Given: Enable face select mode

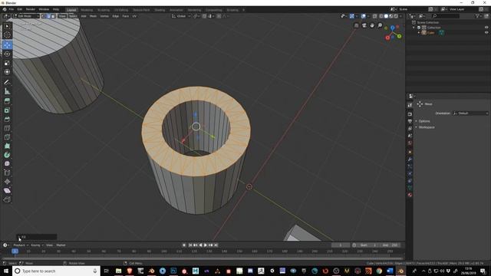Looking at the screenshot, I should coord(53,16).
